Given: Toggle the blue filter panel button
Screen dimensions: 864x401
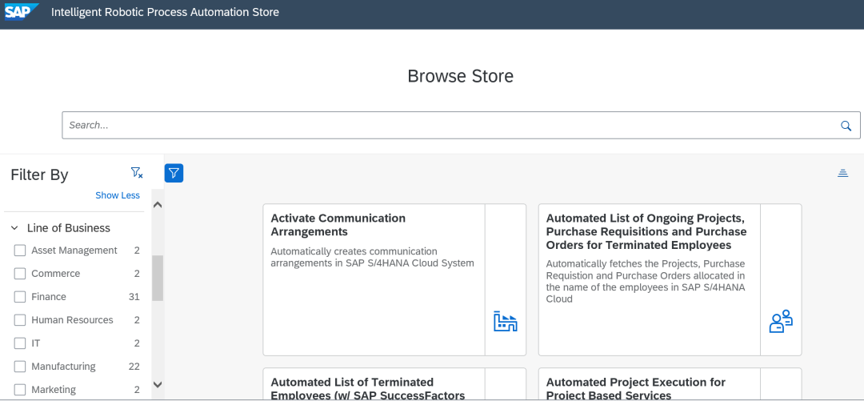Looking at the screenshot, I should [x=174, y=173].
